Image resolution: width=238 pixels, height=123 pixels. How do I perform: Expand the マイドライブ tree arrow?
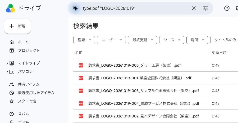tap(7, 63)
